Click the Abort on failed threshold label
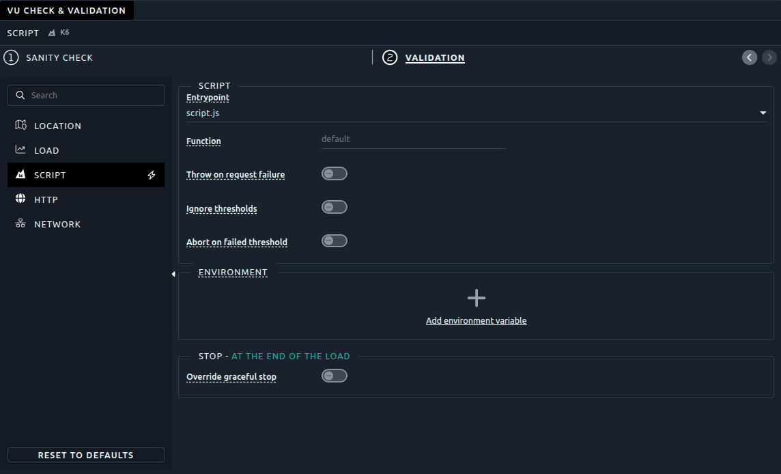 (x=237, y=242)
